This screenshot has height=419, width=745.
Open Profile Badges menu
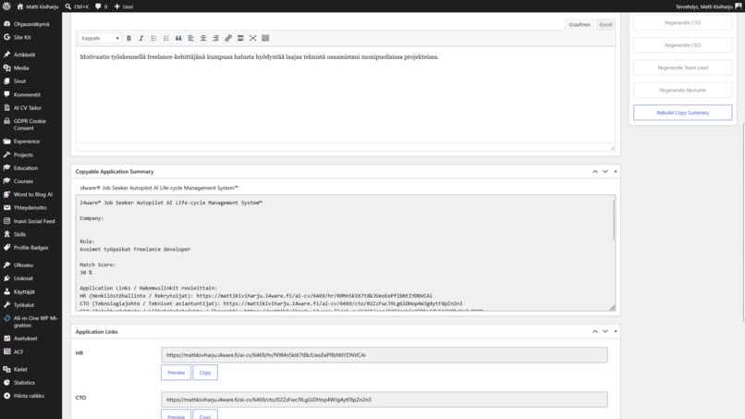(x=31, y=248)
